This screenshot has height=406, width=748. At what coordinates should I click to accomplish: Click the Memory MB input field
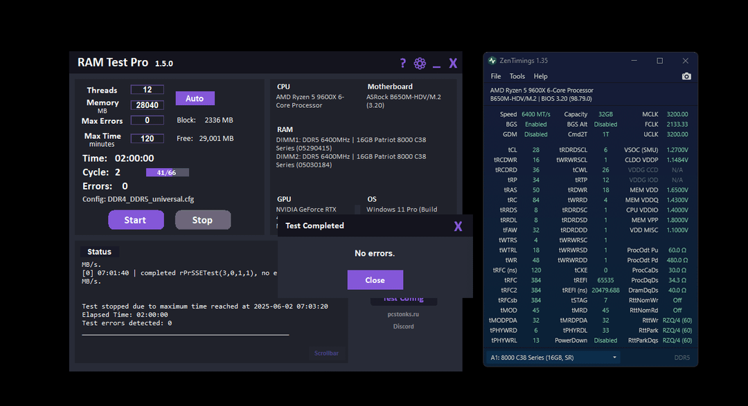(148, 105)
